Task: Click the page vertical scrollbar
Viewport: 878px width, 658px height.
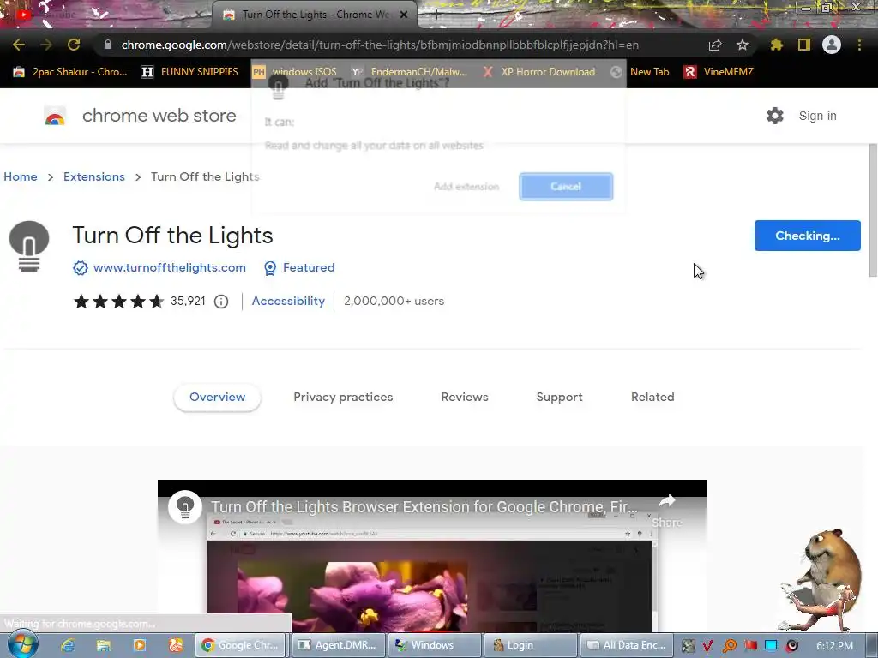Action: tap(873, 210)
